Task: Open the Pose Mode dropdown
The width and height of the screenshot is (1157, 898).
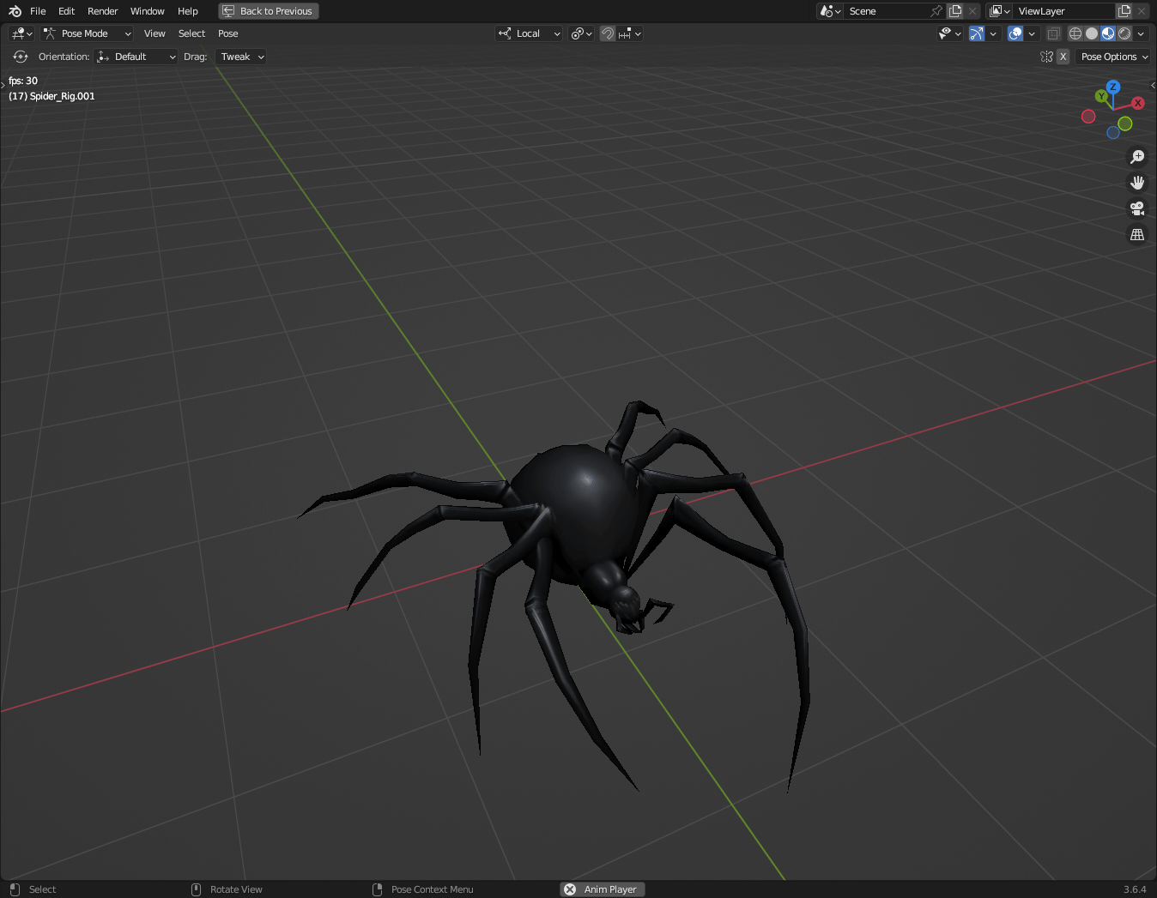Action: pyautogui.click(x=87, y=33)
